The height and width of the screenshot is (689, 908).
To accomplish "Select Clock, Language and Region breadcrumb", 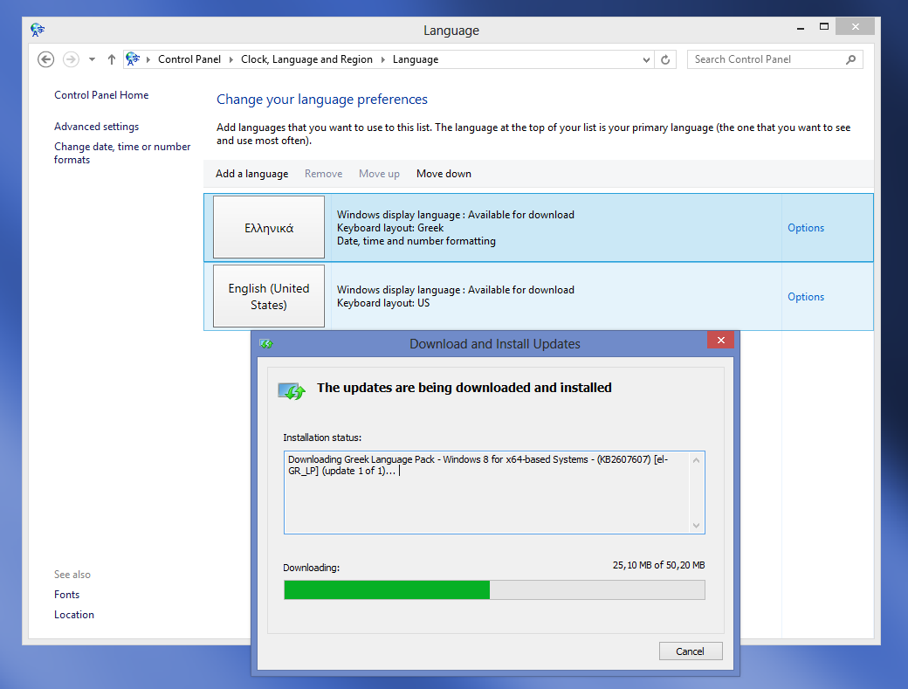I will tap(306, 59).
